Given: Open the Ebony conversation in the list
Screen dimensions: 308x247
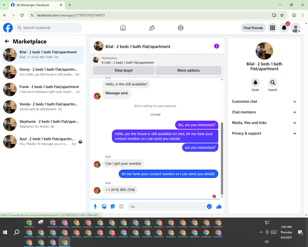Looking at the screenshot, I should coord(43,72).
